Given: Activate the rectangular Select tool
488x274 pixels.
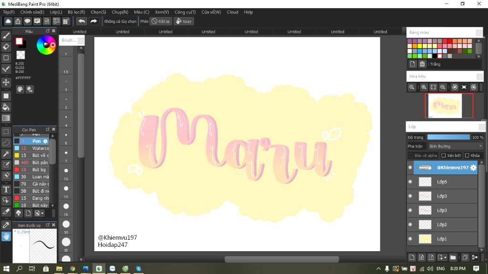Looking at the screenshot, I should (6, 132).
